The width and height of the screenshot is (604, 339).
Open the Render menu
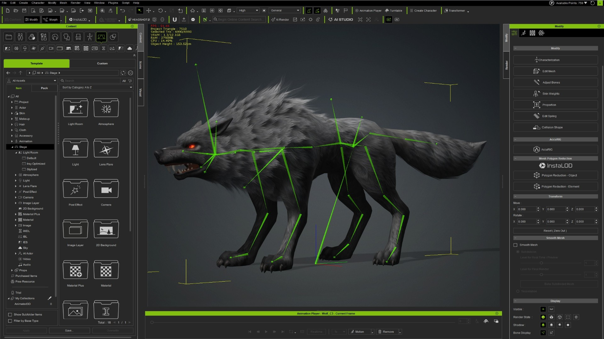pos(75,3)
